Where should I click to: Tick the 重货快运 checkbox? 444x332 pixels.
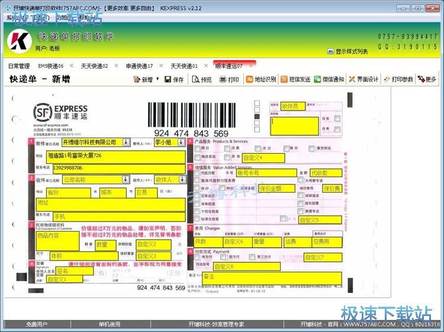coord(311,148)
